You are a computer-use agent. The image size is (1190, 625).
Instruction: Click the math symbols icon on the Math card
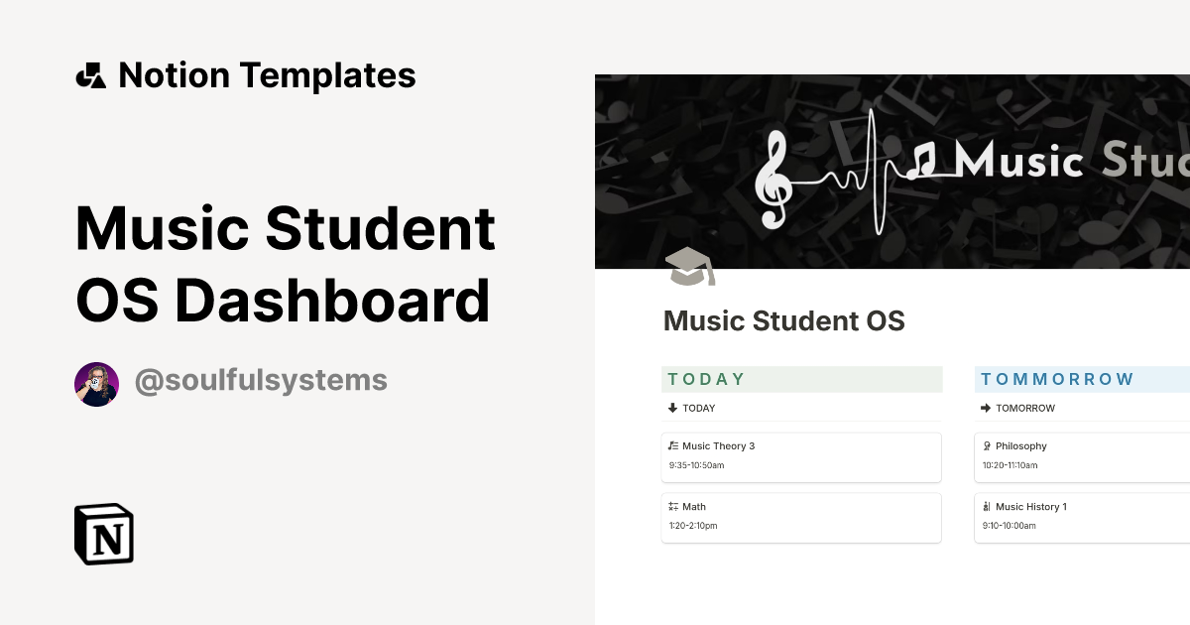[673, 506]
